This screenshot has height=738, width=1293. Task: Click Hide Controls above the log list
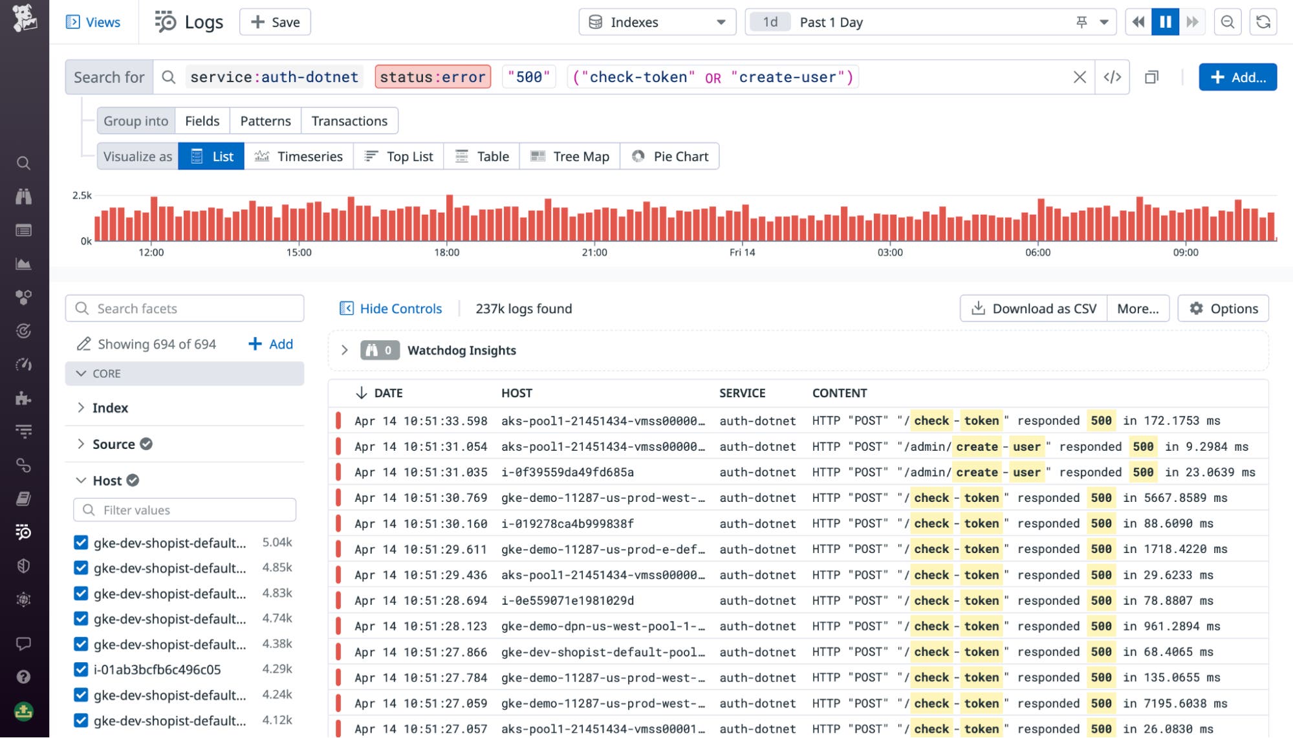pyautogui.click(x=390, y=309)
